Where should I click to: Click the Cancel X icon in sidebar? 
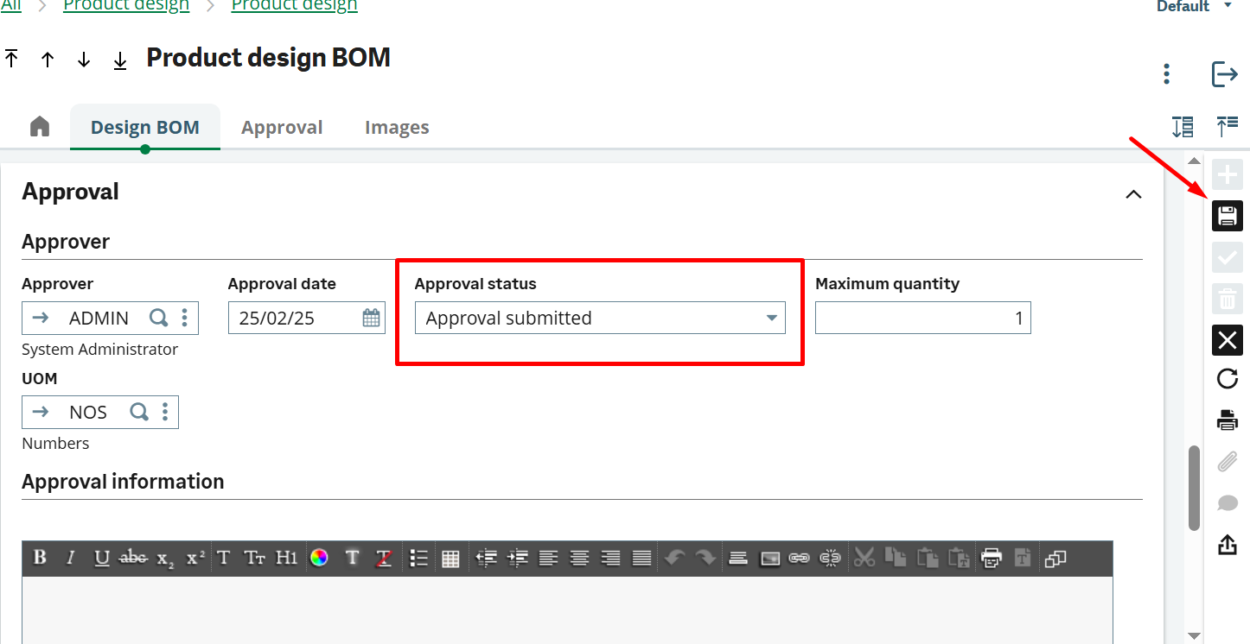coord(1228,340)
